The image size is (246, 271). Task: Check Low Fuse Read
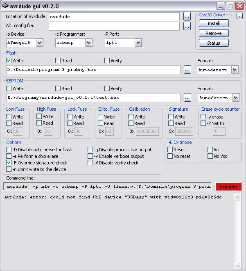pos(9,123)
